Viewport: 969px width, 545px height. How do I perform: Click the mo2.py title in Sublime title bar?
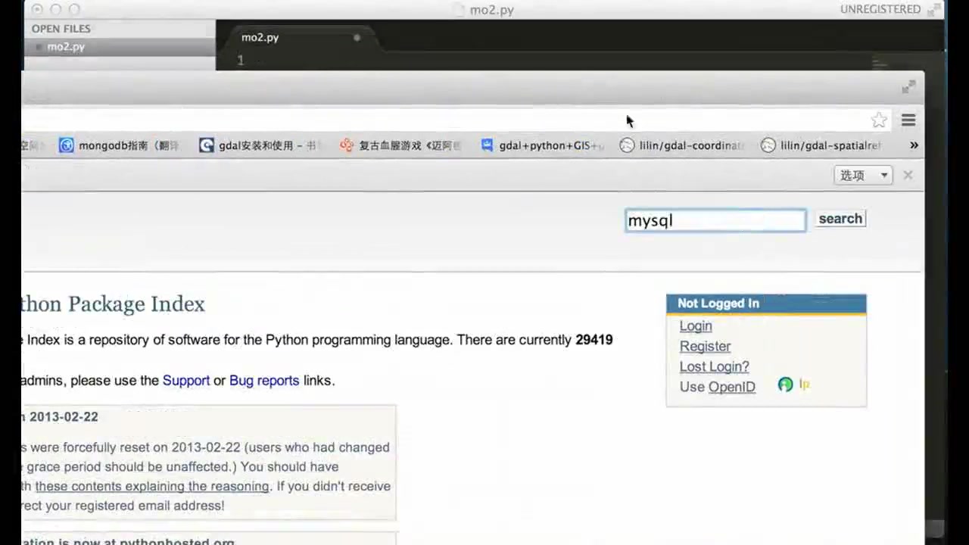click(x=491, y=10)
